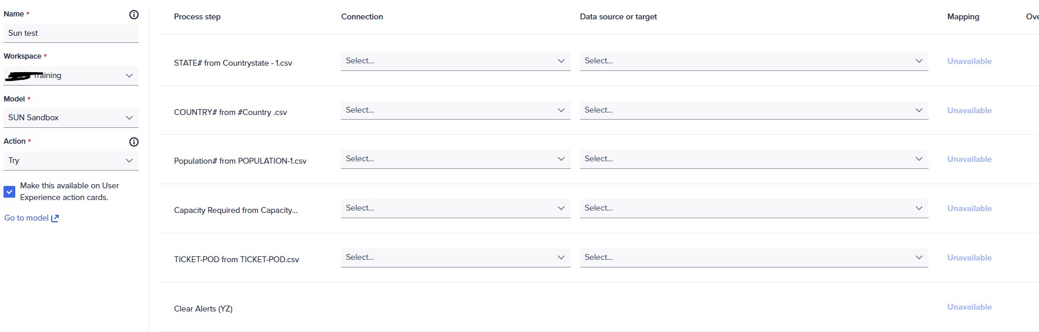Expand the Data source select for the TICKET-POD step
Viewport: 1039px width, 332px height.
click(x=753, y=258)
